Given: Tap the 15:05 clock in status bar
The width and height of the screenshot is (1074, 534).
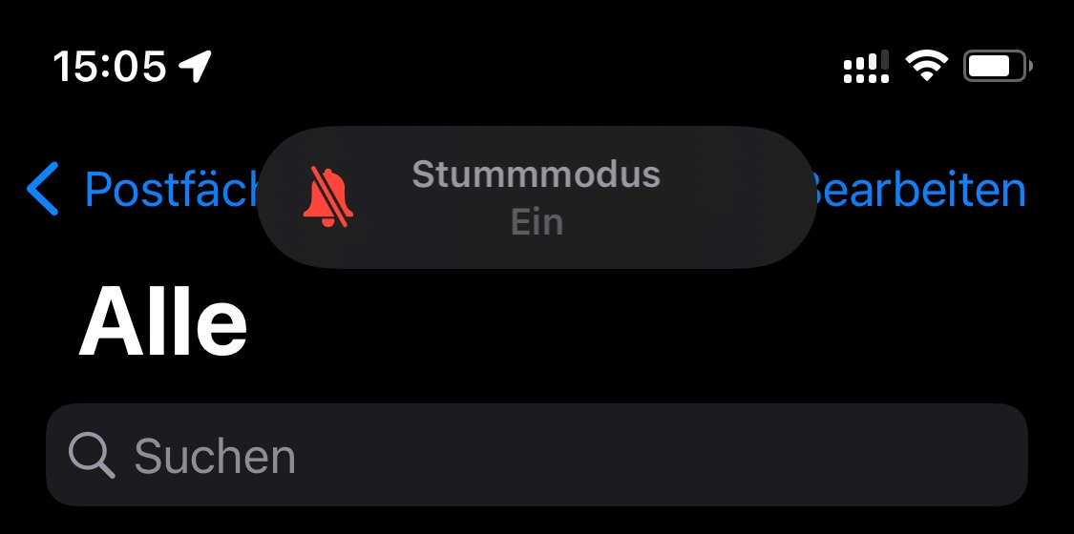Looking at the screenshot, I should click(110, 67).
